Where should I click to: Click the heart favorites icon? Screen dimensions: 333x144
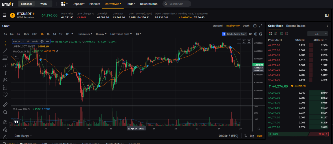coord(5,95)
